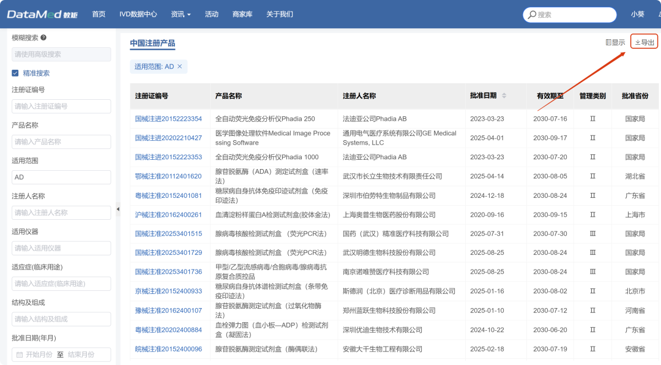The width and height of the screenshot is (661, 365).
Task: Click the 导出 export button
Action: pos(644,42)
